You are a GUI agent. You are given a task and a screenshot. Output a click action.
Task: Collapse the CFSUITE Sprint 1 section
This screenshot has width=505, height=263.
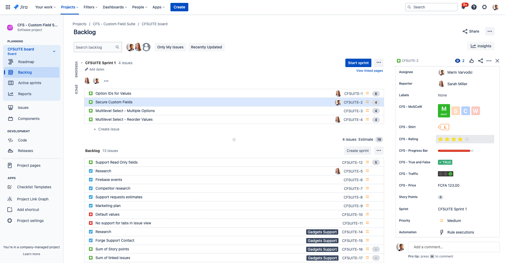tap(82, 63)
